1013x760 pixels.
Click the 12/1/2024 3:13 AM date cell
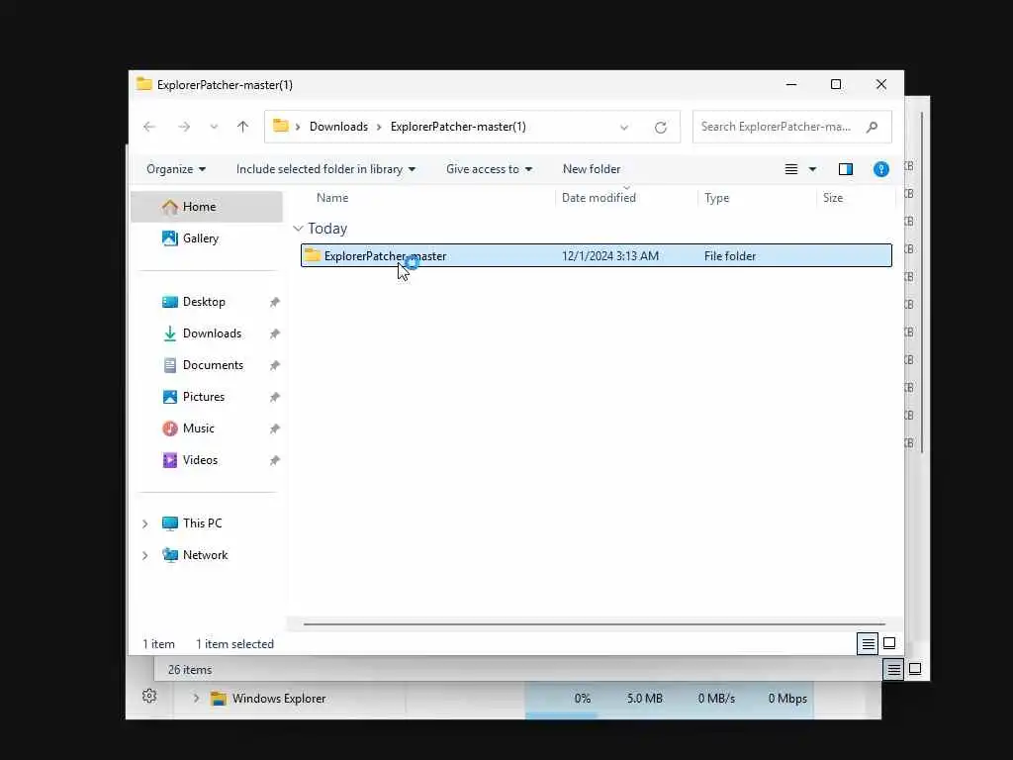point(610,256)
